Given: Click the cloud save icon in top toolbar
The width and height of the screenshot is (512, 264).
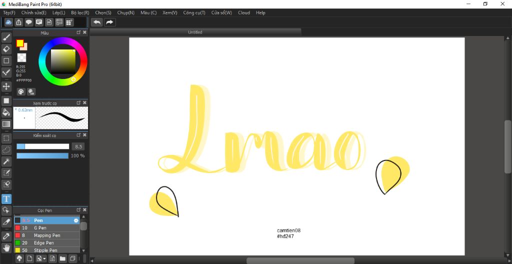Looking at the screenshot, I should click(9, 22).
